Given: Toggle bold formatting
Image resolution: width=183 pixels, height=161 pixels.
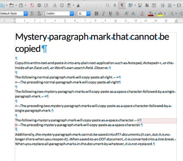Looking at the screenshot, I should click(97, 13).
